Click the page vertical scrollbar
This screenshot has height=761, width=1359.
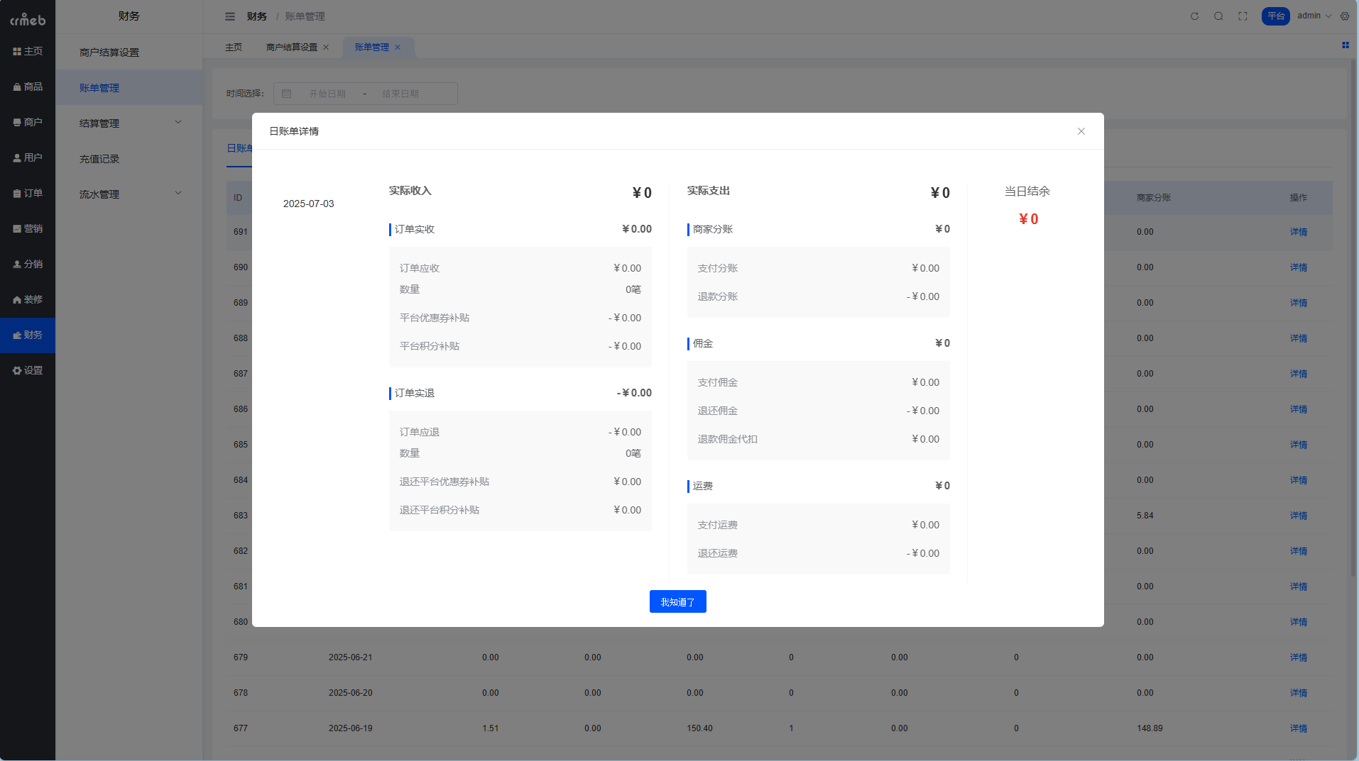1353,319
